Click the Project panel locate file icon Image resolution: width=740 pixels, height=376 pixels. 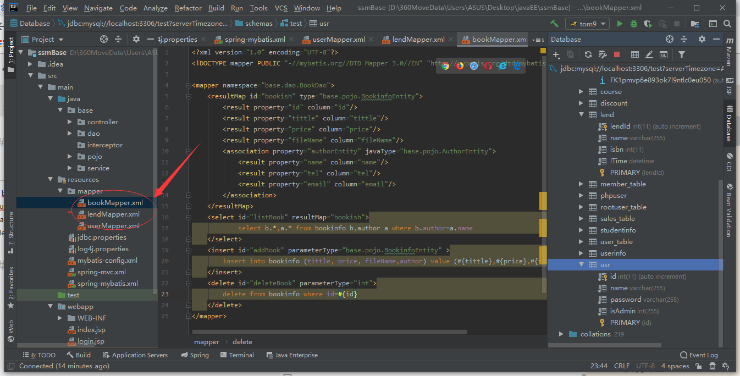[104, 39]
